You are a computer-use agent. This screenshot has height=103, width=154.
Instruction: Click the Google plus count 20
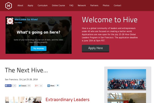coord(41,86)
